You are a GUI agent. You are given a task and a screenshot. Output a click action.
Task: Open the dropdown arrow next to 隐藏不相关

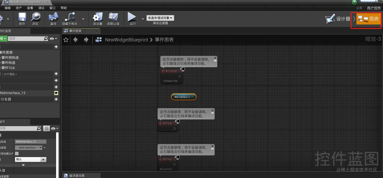click(83, 19)
